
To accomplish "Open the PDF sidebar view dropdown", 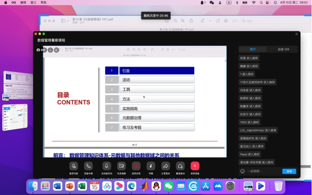I will [x=64, y=21].
